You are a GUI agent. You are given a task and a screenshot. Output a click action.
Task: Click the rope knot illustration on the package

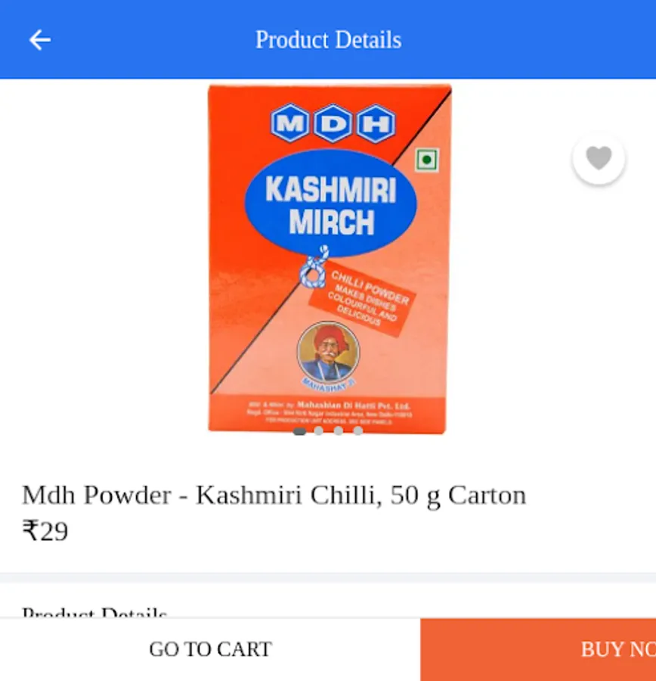[314, 268]
